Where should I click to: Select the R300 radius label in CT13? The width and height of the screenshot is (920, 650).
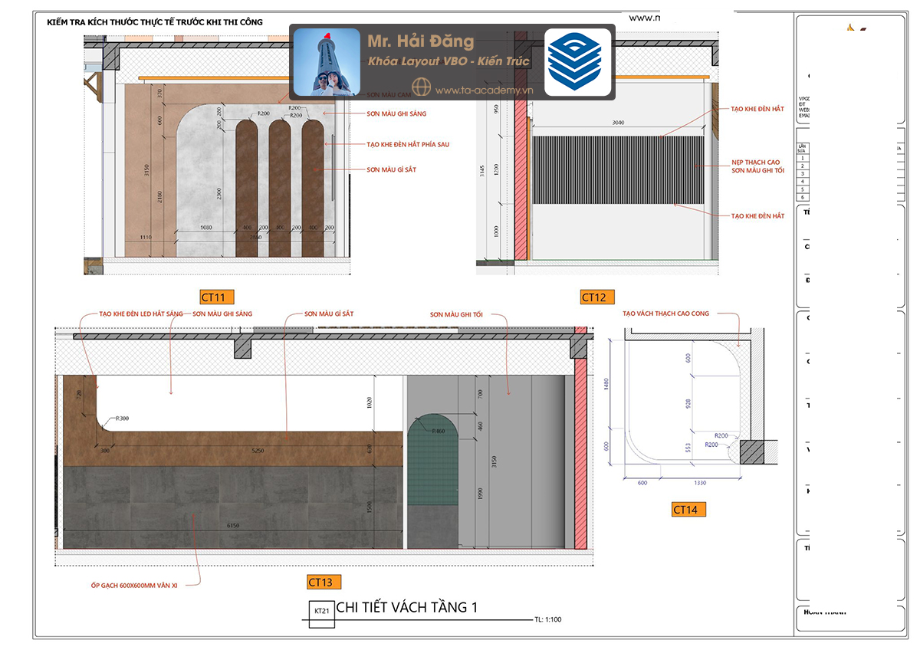tap(123, 419)
